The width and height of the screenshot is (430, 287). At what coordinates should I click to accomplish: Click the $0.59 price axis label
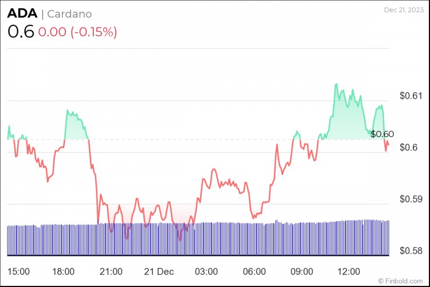click(410, 200)
